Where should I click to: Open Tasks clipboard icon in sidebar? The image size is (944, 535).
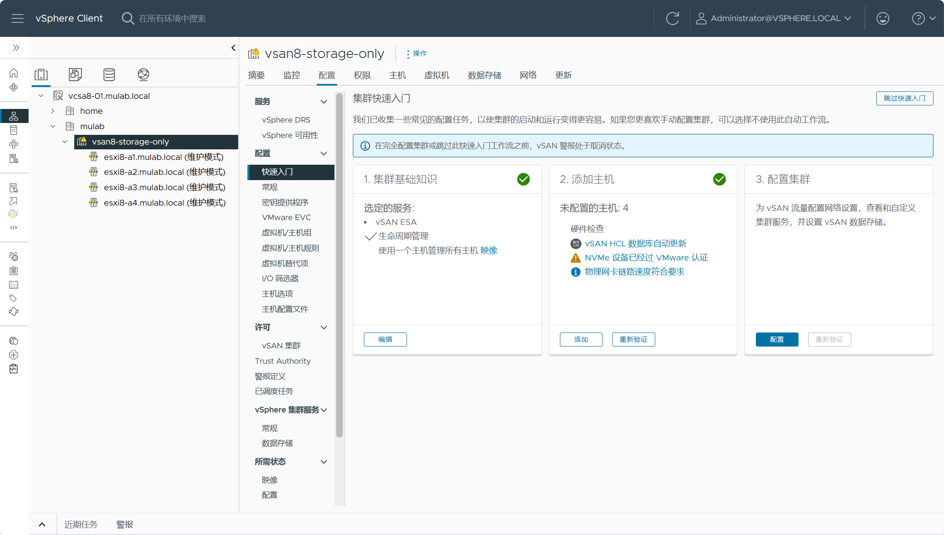click(x=14, y=271)
